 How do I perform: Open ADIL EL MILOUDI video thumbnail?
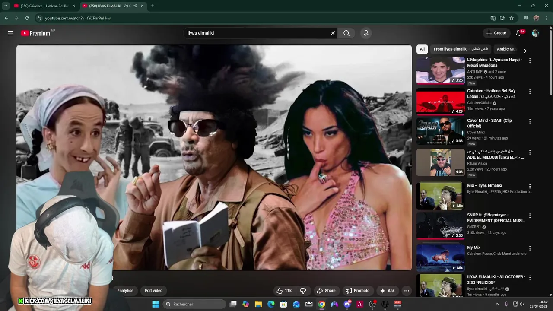coord(440,162)
